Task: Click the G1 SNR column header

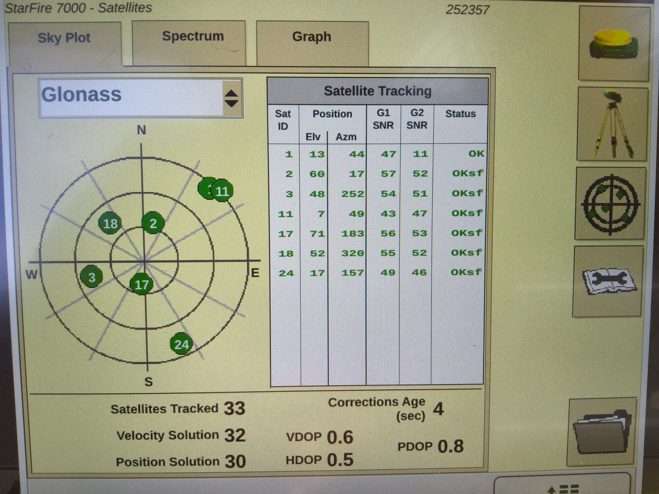Action: tap(383, 119)
